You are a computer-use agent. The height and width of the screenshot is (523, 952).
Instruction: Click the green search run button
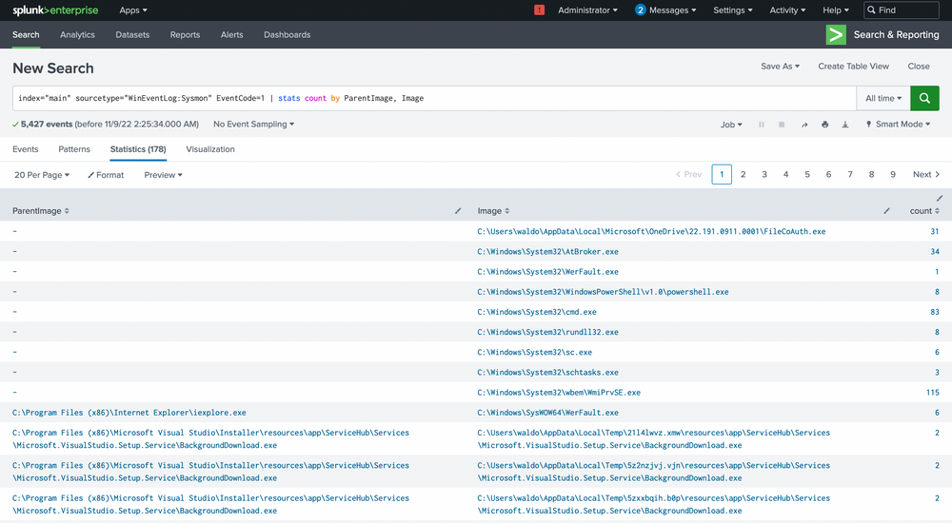[x=924, y=98]
